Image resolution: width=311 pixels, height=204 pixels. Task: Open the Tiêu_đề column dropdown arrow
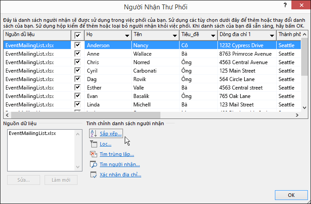pyautogui.click(x=213, y=36)
